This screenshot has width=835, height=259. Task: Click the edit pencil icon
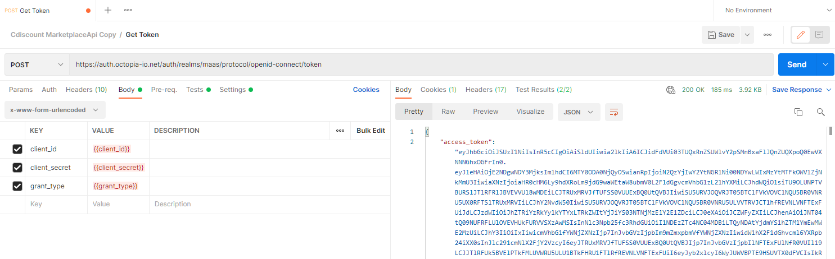tap(800, 35)
